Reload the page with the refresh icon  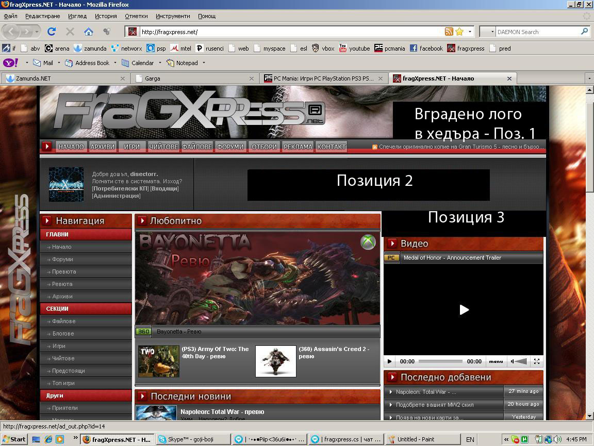(52, 31)
